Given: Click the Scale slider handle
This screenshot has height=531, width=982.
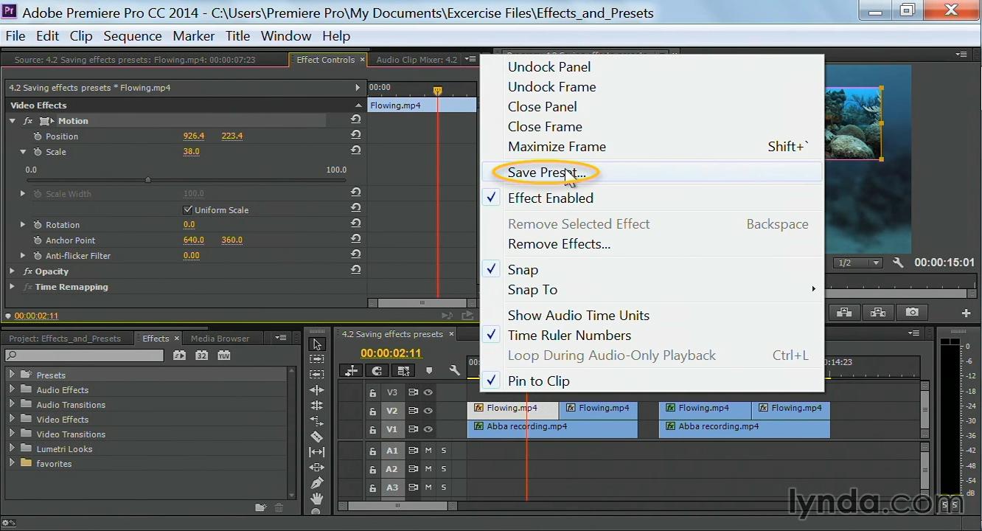Looking at the screenshot, I should 148,180.
